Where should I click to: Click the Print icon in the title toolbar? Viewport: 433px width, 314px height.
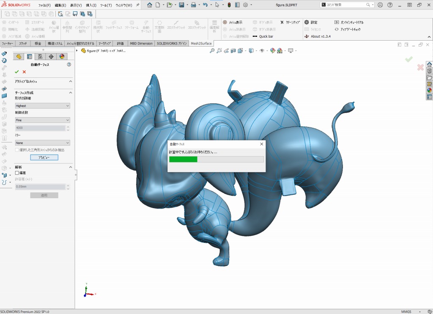pyautogui.click(x=193, y=5)
